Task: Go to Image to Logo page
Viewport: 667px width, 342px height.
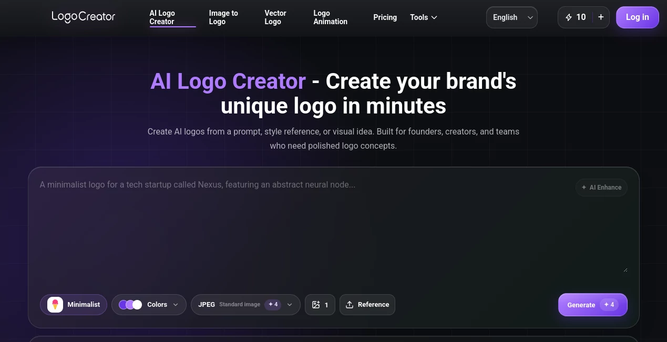Action: [223, 17]
